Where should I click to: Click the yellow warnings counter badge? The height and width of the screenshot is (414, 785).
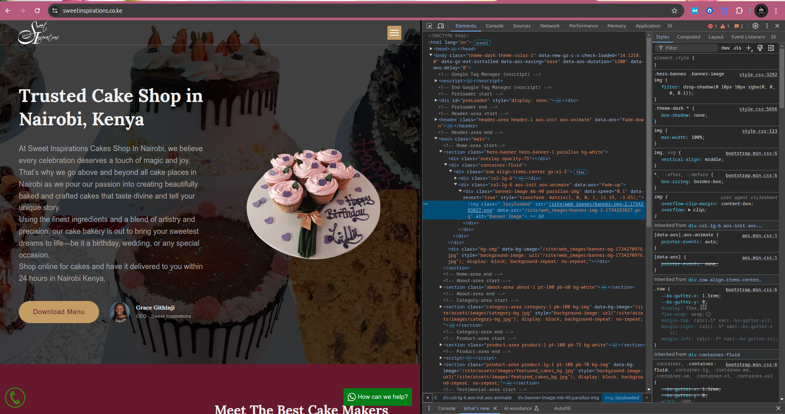(724, 26)
